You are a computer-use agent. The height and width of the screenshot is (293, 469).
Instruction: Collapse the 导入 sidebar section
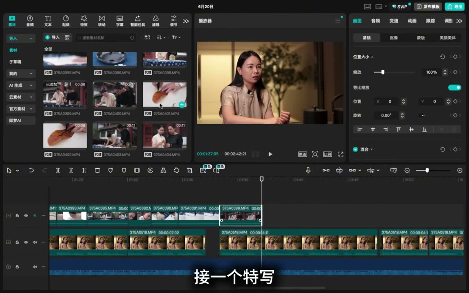point(31,38)
